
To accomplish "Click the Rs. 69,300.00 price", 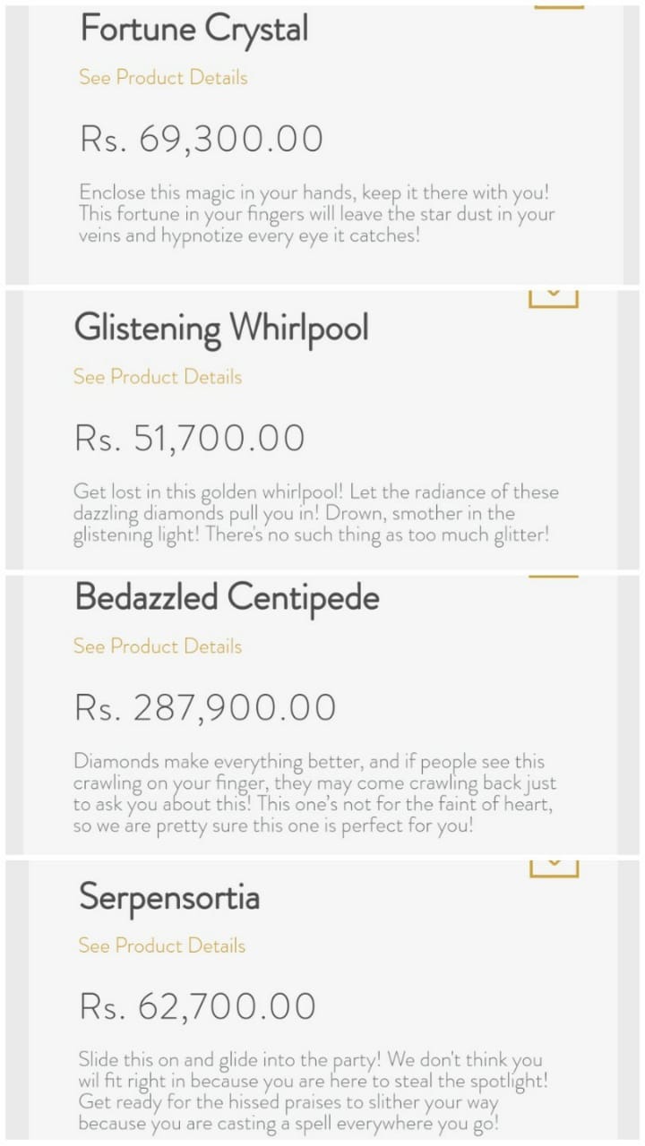I will pyautogui.click(x=202, y=140).
